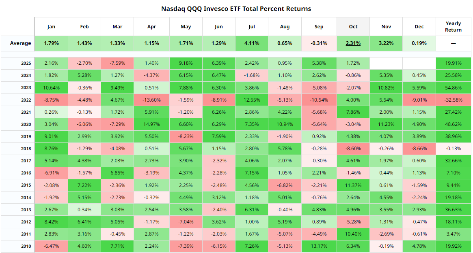Click the 2022 row year label
Image resolution: width=473 pixels, height=253 pixels.
(x=25, y=100)
